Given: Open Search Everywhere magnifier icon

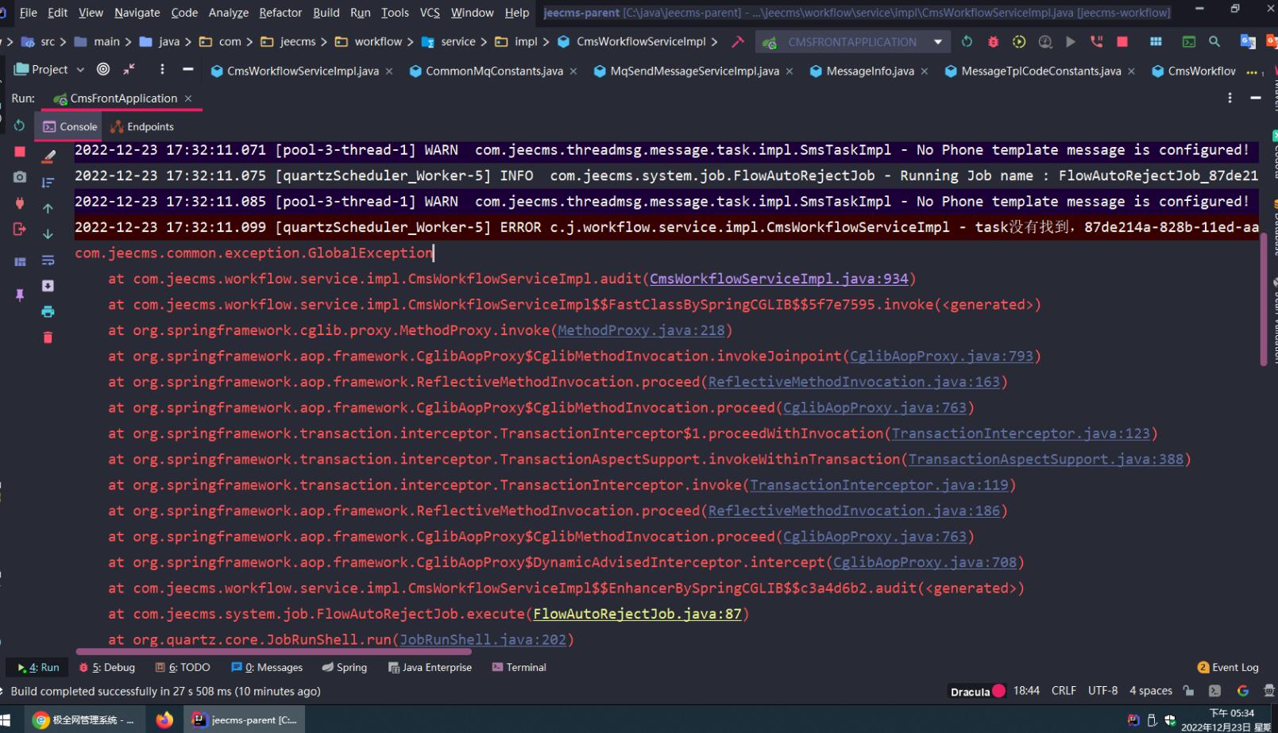Looking at the screenshot, I should click(x=1214, y=42).
